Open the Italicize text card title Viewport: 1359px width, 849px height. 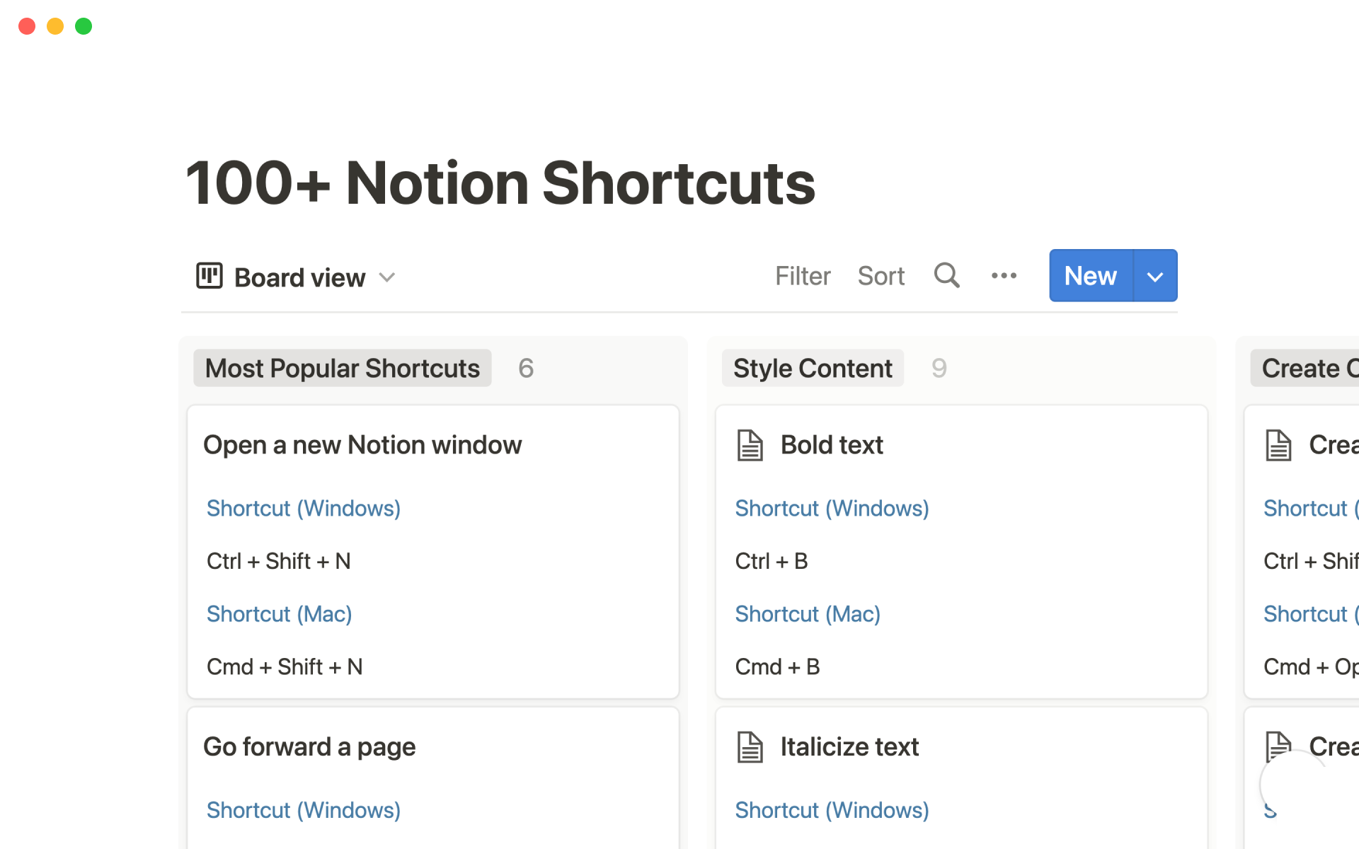[x=849, y=747]
